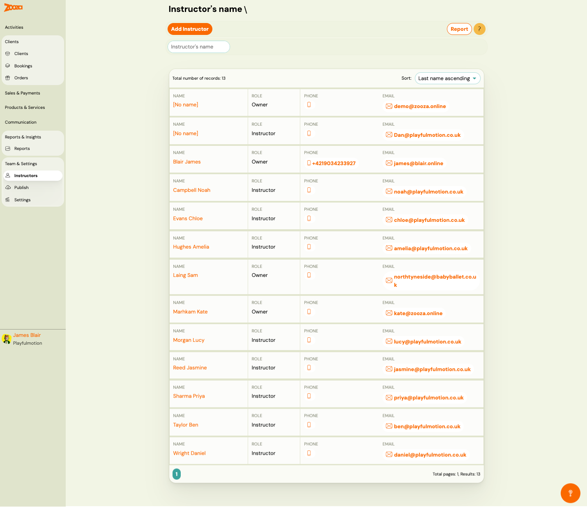Click the Reports chart icon
587x507 pixels.
click(8, 148)
